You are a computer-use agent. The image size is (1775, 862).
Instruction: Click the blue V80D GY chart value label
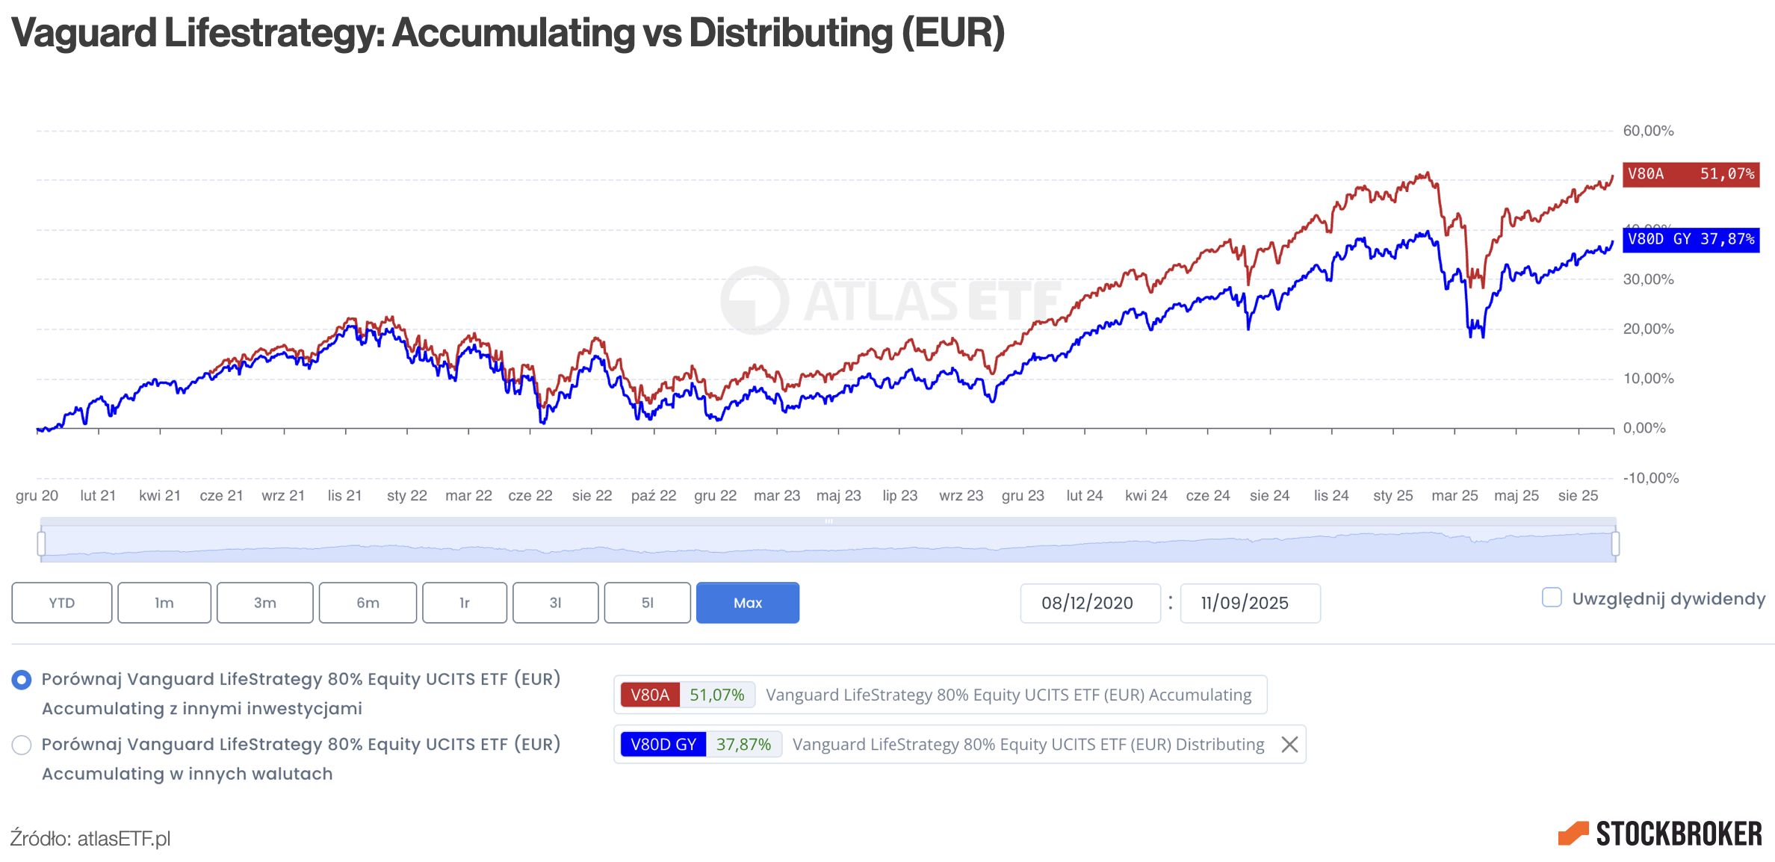[x=1691, y=239]
